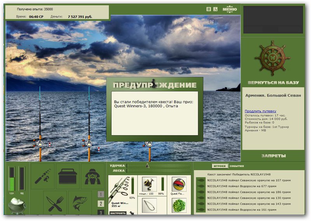Switch to rod slot 1
Screen dimensions: 311x221
point(100,194)
